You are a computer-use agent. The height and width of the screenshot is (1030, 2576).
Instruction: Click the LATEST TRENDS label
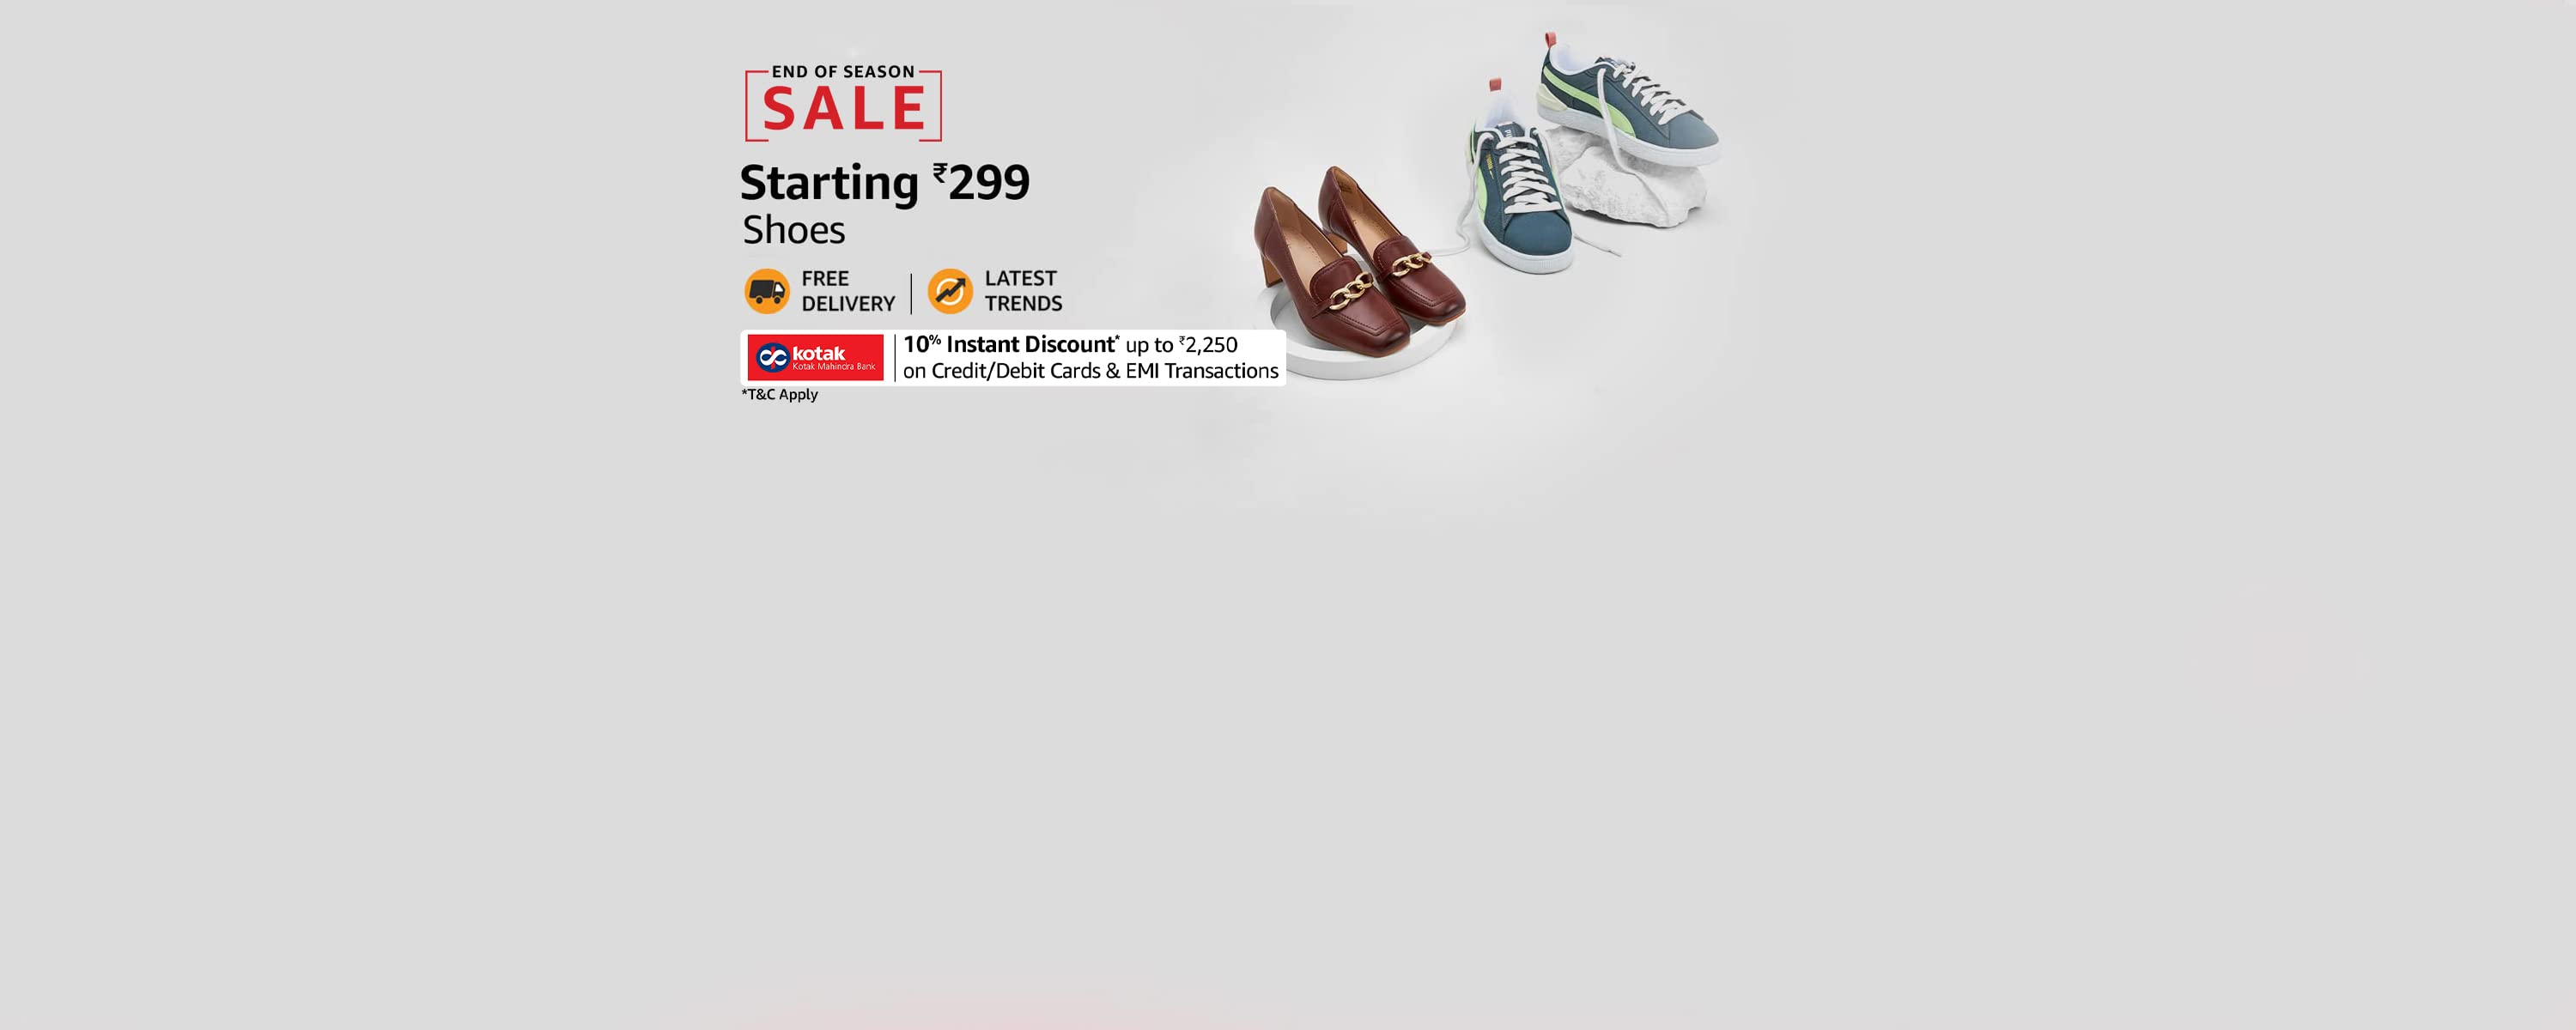click(1023, 291)
